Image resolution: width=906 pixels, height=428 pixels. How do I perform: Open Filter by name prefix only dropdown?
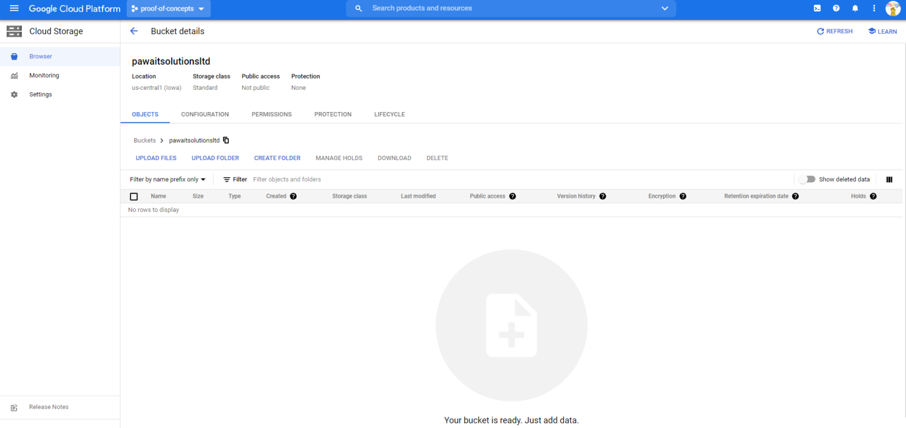(x=168, y=179)
